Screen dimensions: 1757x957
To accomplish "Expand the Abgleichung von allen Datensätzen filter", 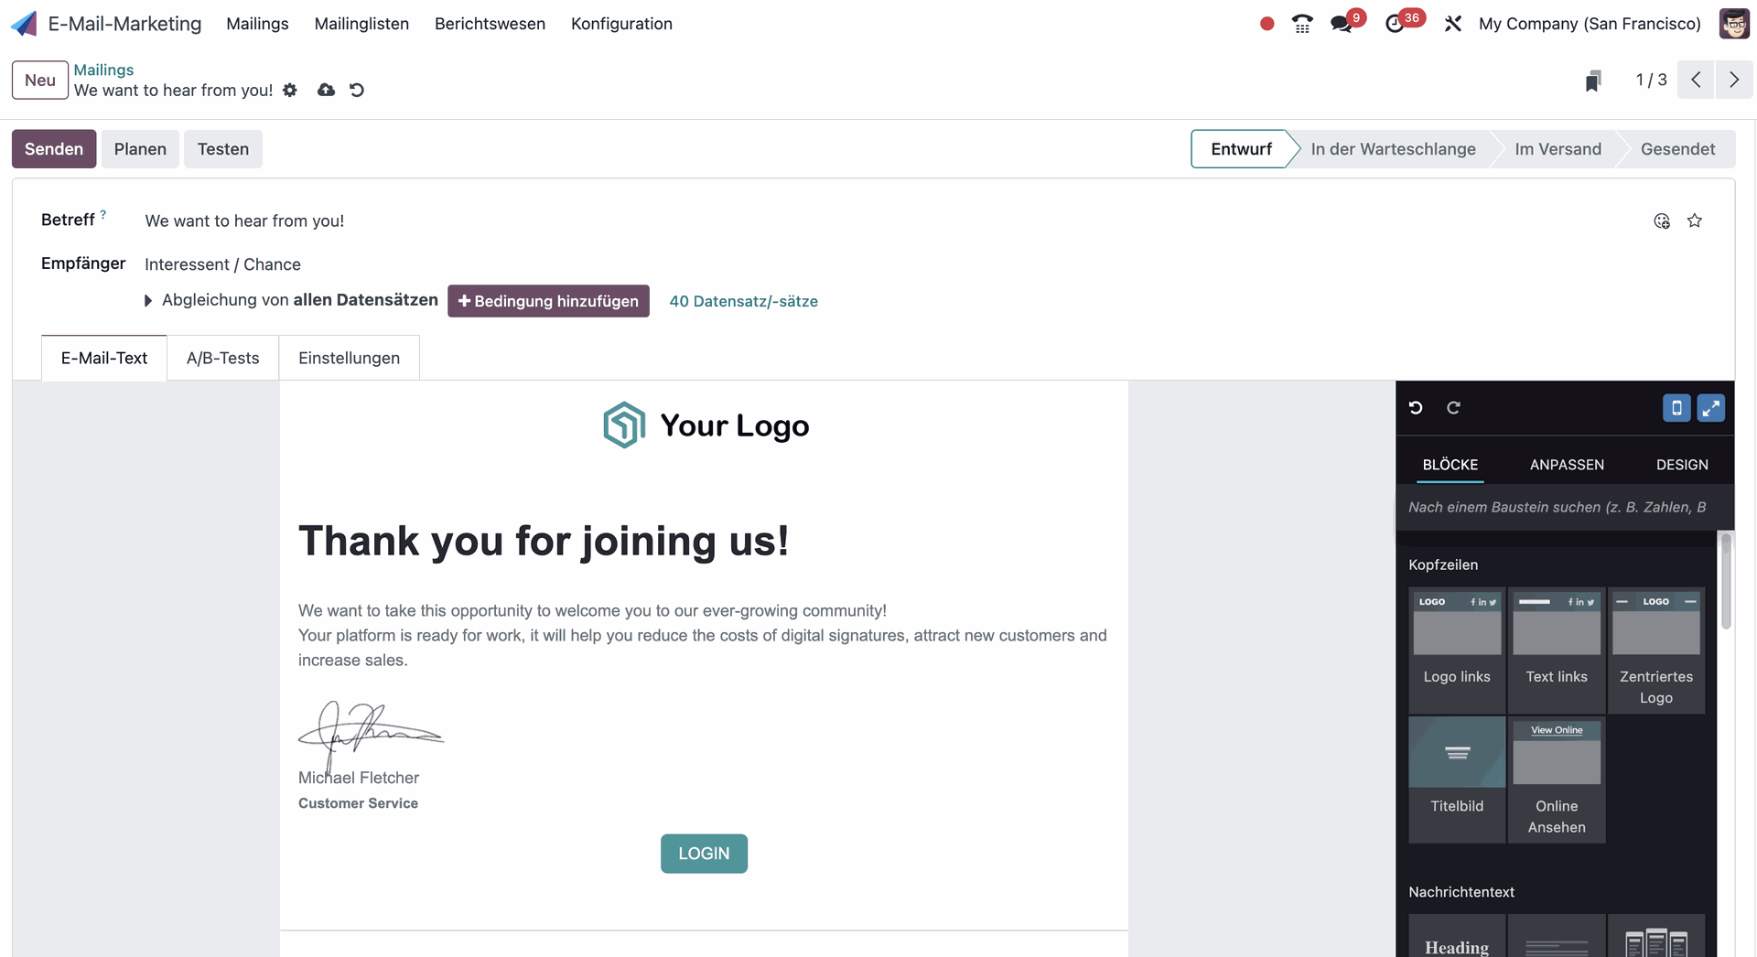I will click(148, 301).
